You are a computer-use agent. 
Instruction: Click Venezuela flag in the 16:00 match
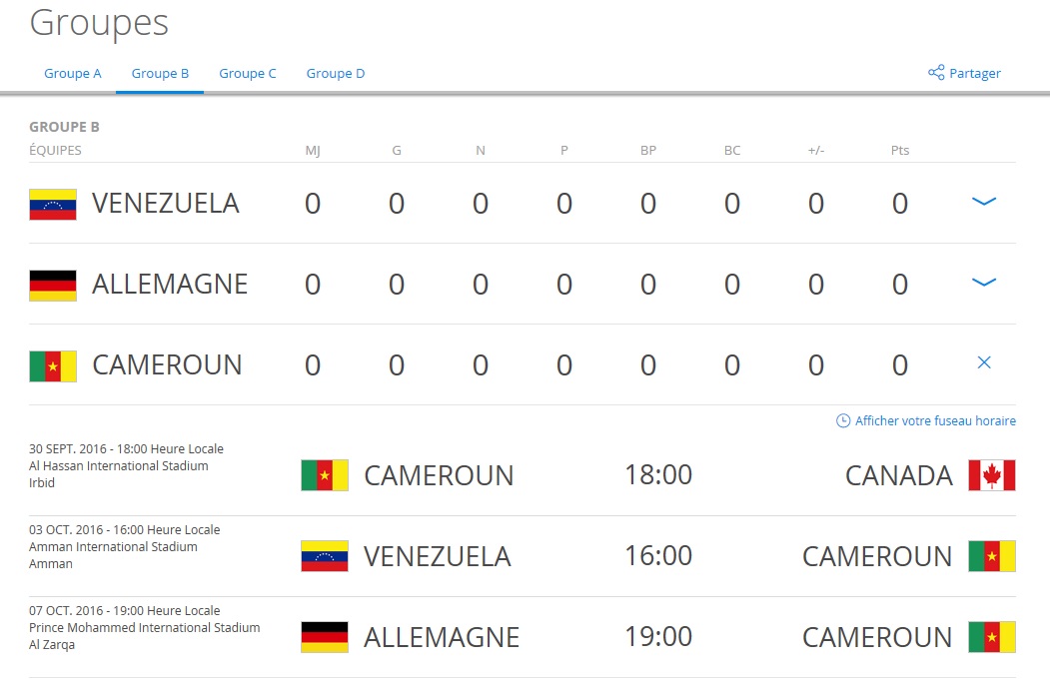tap(325, 556)
